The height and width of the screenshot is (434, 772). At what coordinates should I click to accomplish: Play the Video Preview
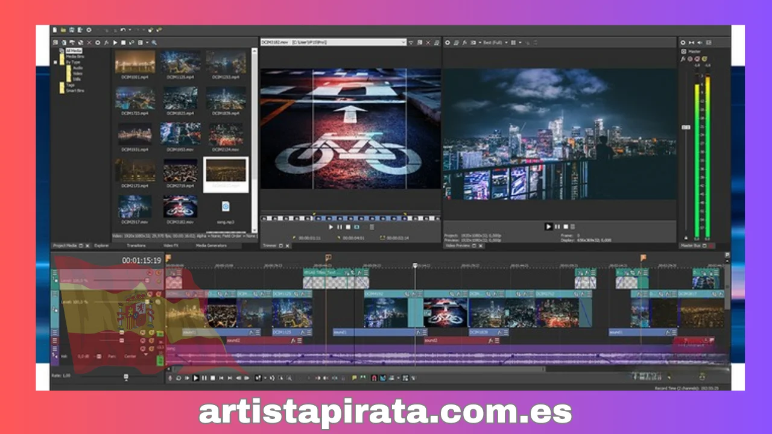[548, 227]
